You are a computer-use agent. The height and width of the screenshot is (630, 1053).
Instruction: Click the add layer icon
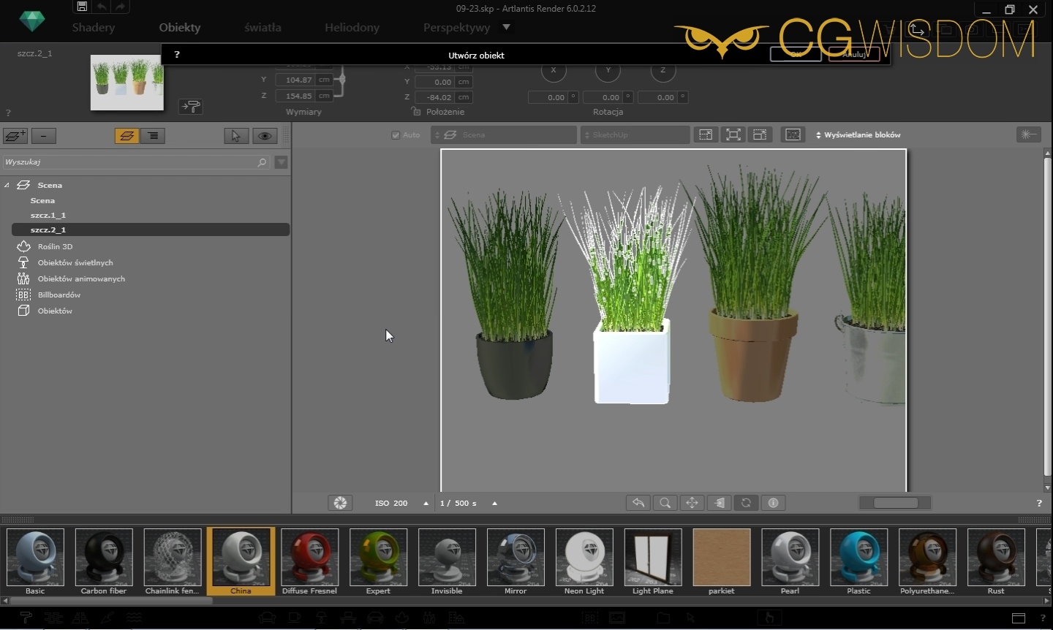point(15,136)
